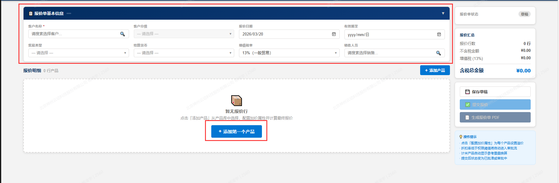Click into the 客户名称 search input

coord(74,34)
